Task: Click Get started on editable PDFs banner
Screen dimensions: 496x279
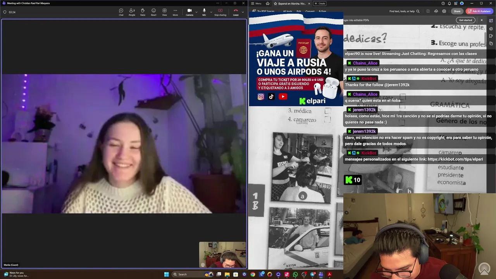Action: point(465,20)
